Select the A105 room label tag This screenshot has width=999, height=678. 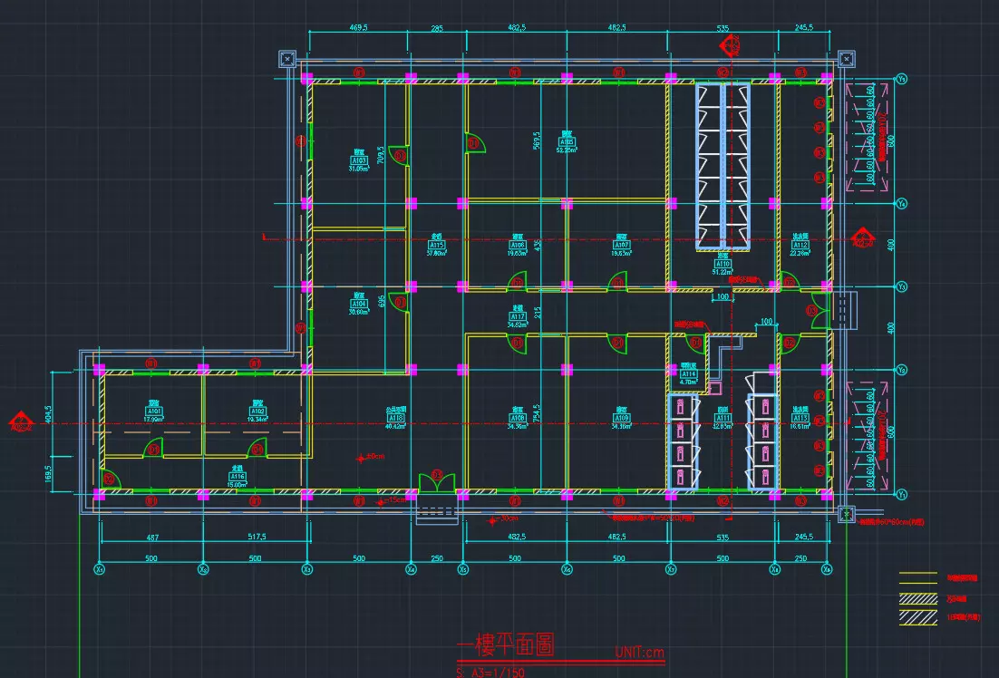567,142
